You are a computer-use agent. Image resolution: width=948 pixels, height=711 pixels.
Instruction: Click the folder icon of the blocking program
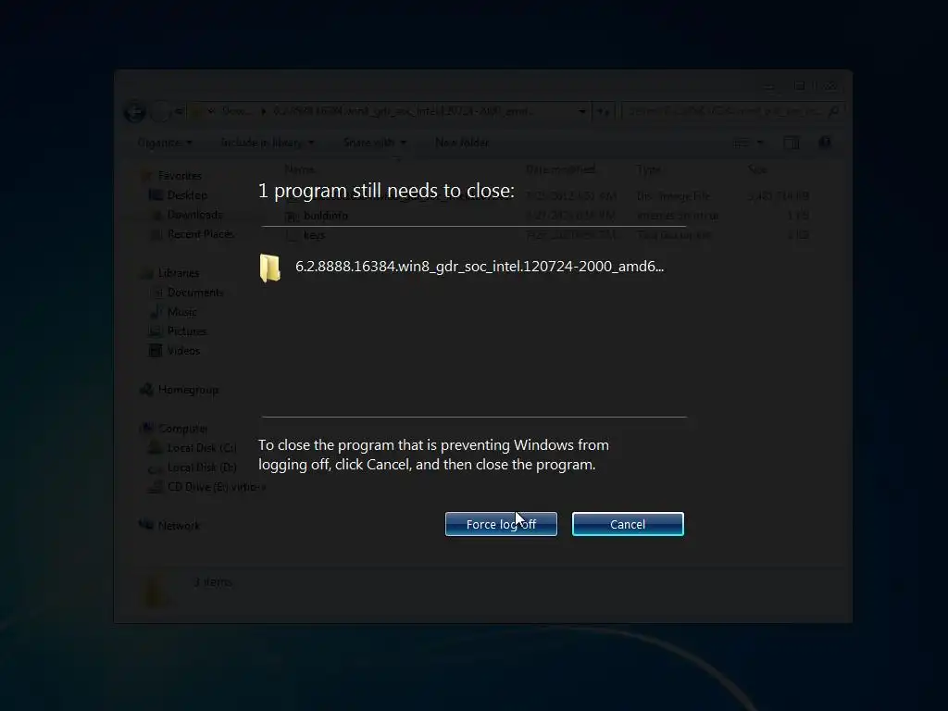tap(269, 268)
